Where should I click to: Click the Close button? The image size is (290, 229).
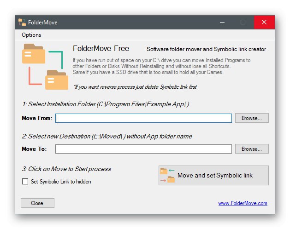point(37,203)
